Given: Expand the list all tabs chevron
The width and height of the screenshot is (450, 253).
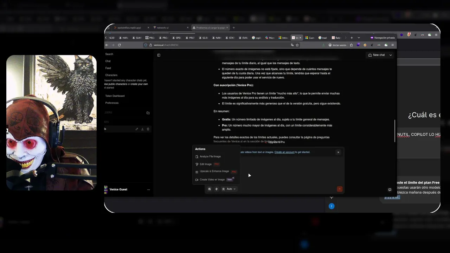Looking at the screenshot, I should 359,38.
